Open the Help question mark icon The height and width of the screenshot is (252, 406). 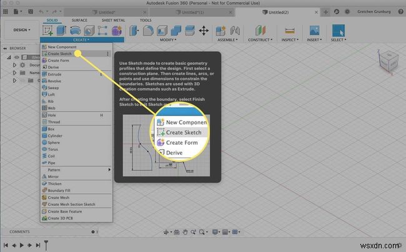(x=400, y=12)
